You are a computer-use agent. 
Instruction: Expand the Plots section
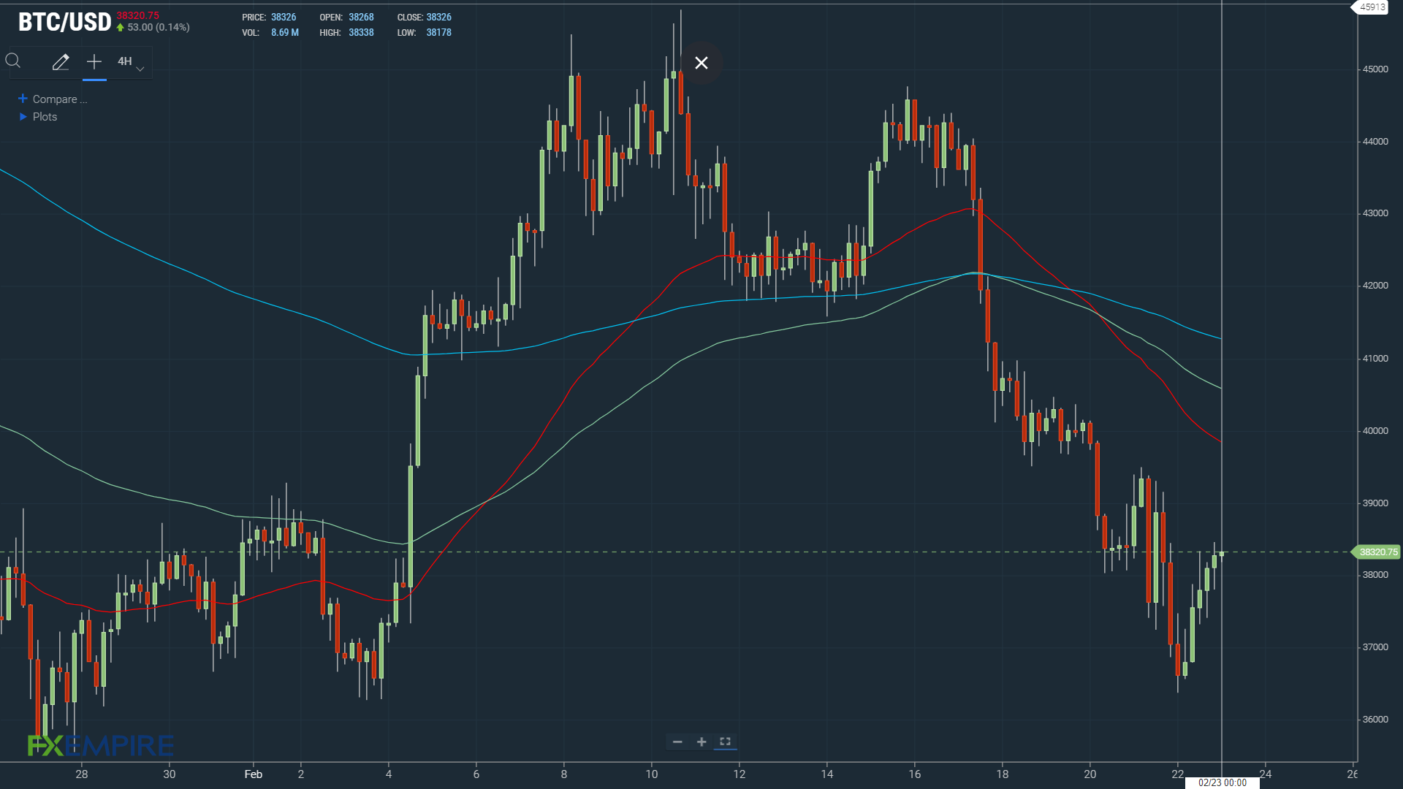(x=38, y=117)
